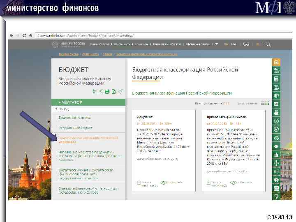Click the 'вид показа' view label

[x=247, y=104]
